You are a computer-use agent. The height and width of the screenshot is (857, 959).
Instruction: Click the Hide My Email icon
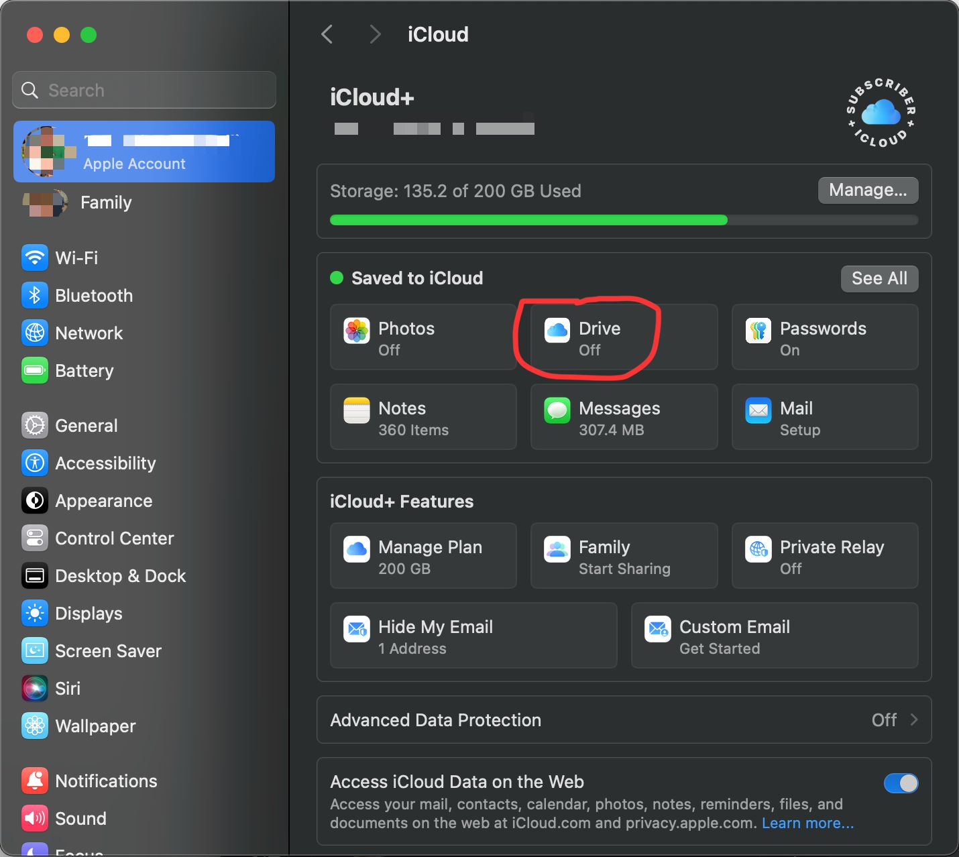(357, 629)
